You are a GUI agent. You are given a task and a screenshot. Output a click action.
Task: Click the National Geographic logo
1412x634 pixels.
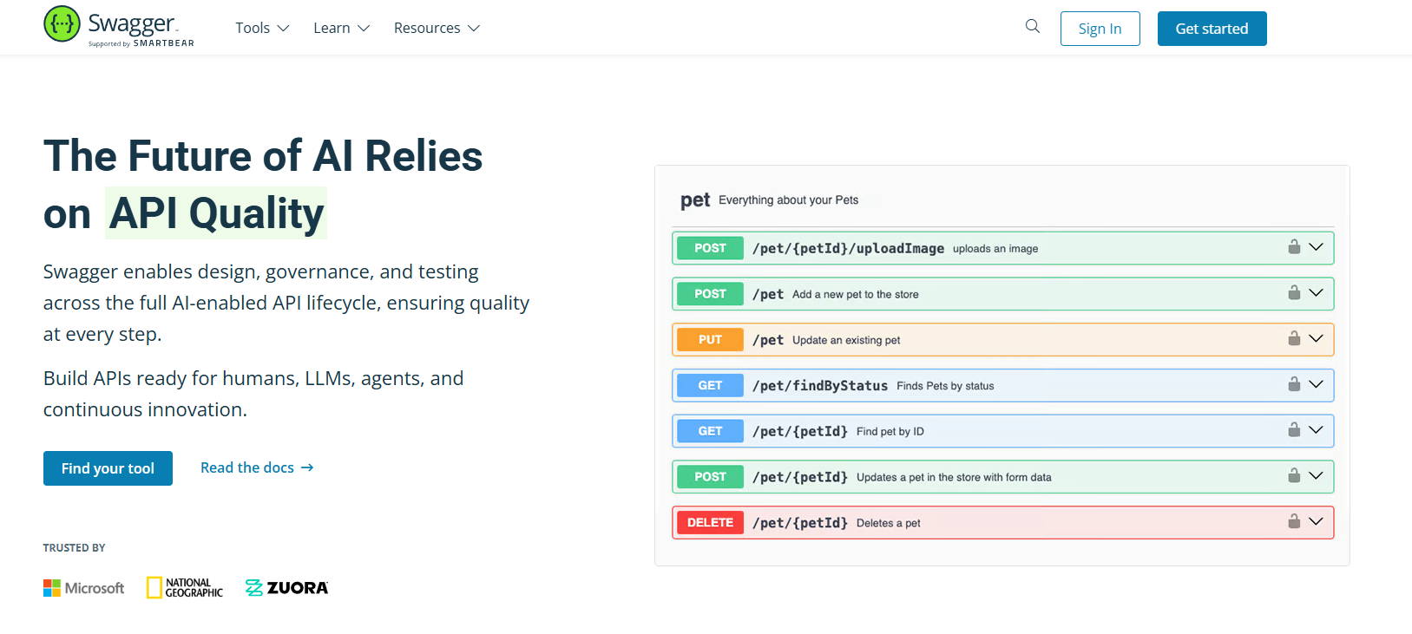(185, 588)
